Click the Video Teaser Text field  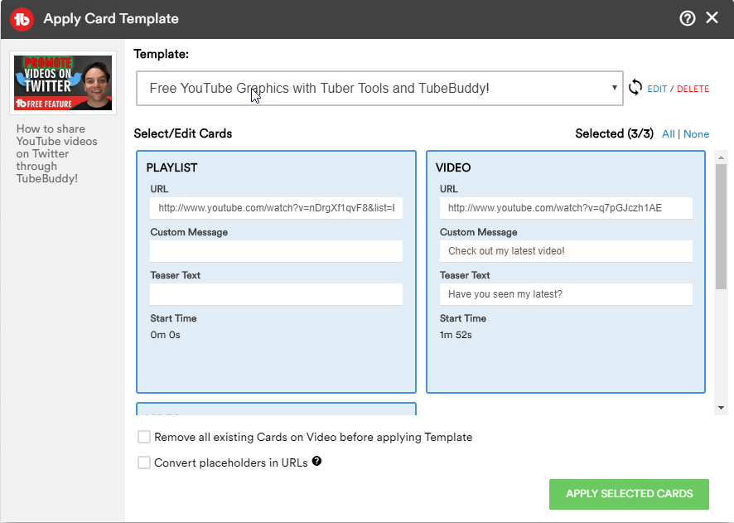(x=566, y=294)
